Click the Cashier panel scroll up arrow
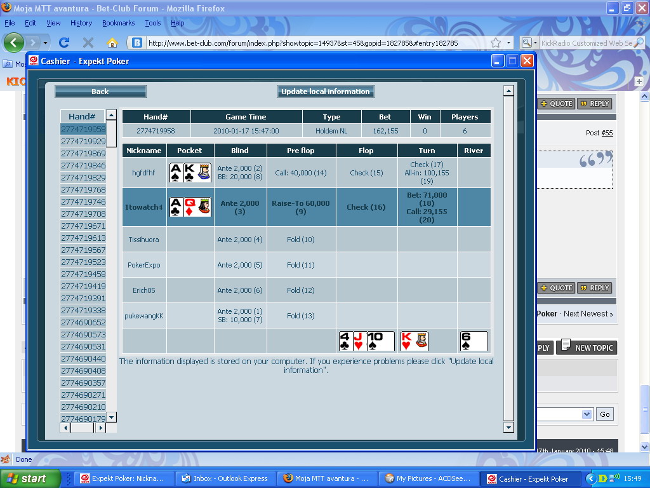 (x=508, y=90)
